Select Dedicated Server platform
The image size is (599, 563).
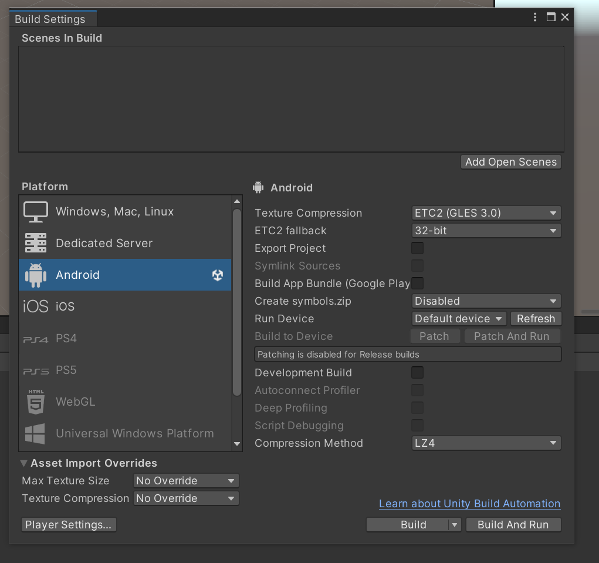pyautogui.click(x=125, y=243)
